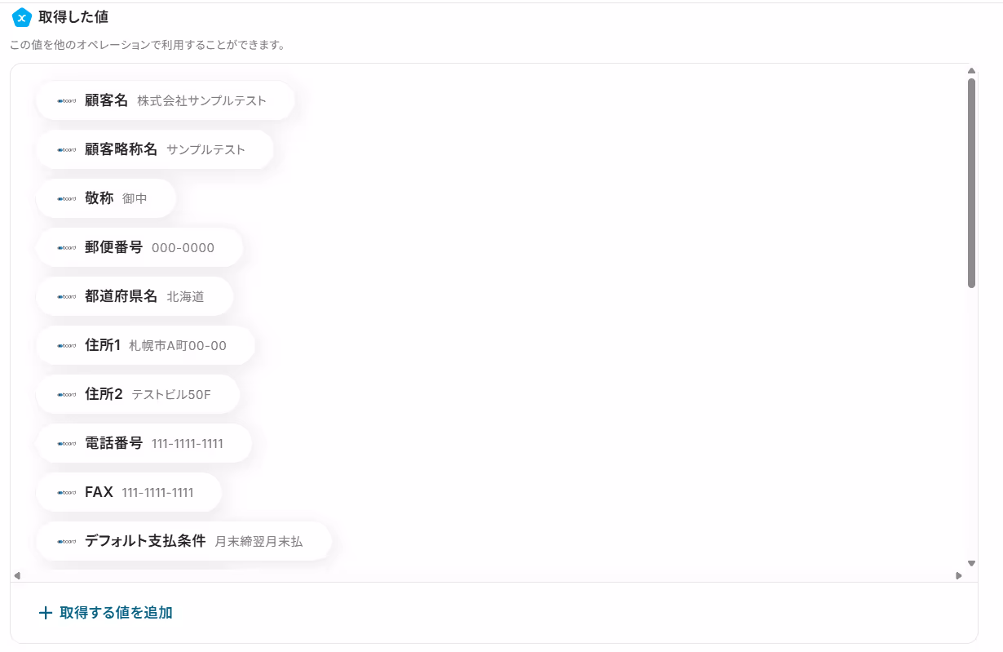Click the board icon in 顧客略称名 chip
The width and height of the screenshot is (1003, 652).
tap(67, 150)
